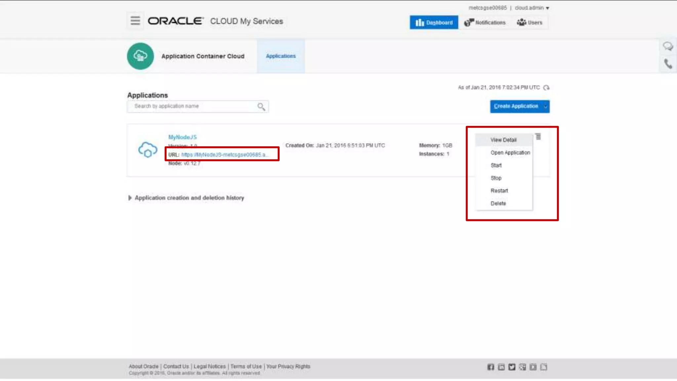Click the Memory: 1GB value
The width and height of the screenshot is (677, 381).
pos(435,146)
